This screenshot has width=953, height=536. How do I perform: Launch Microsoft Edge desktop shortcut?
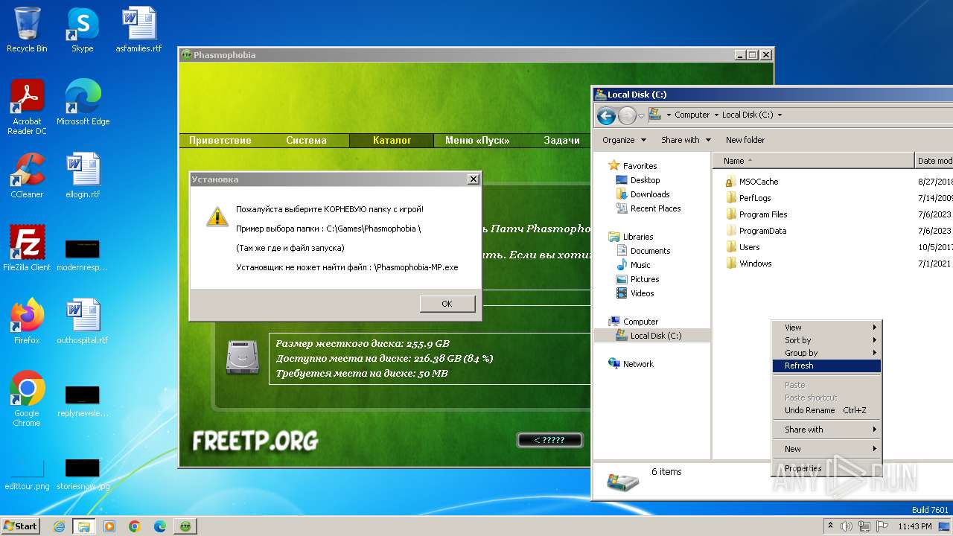(x=83, y=102)
